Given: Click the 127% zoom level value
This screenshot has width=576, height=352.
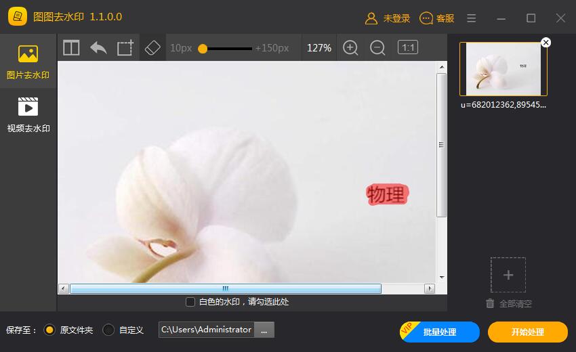Looking at the screenshot, I should tap(319, 48).
